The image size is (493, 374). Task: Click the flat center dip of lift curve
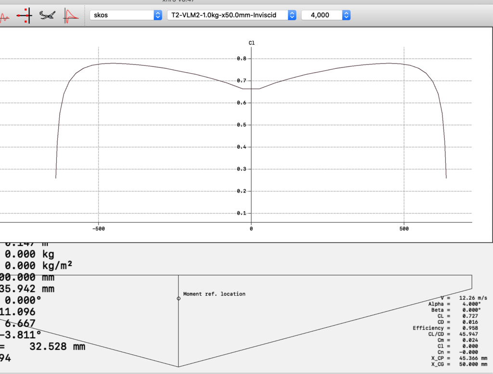[251, 89]
